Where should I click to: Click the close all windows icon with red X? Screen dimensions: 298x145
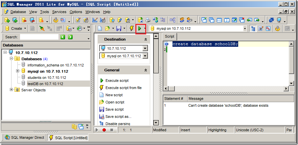tap(242, 20)
